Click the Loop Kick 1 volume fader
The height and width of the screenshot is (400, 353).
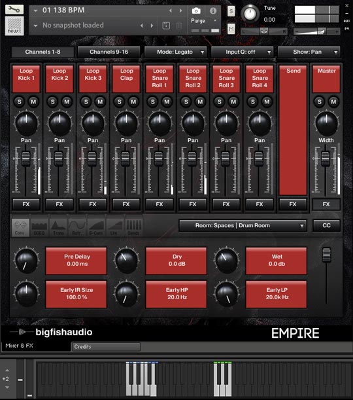25,158
